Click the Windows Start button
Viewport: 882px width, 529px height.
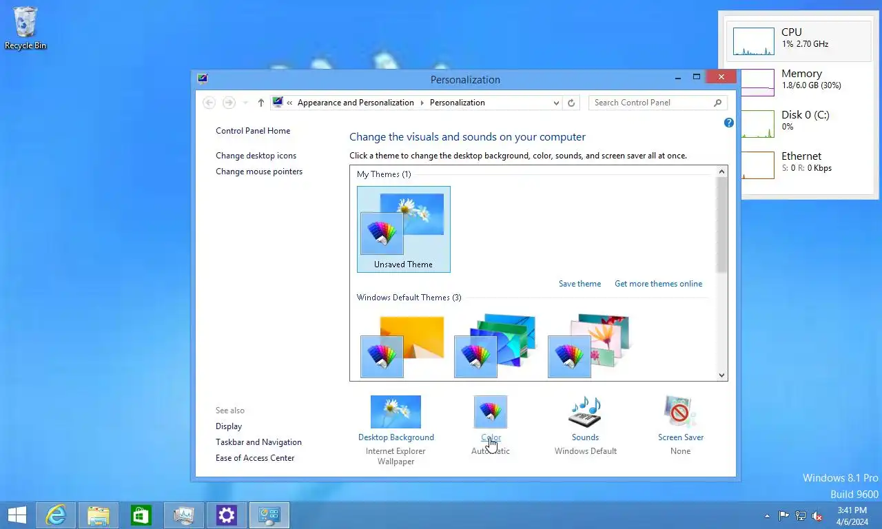(17, 515)
